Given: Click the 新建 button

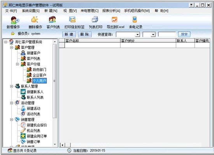Looking at the screenshot, I should (69, 34).
